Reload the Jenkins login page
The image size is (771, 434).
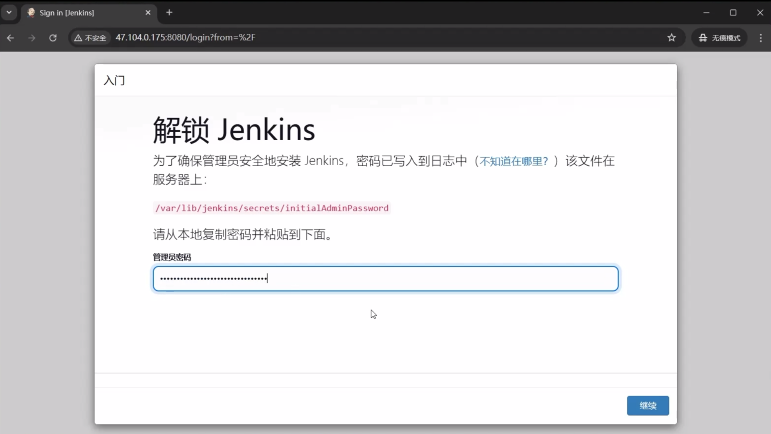tap(53, 38)
